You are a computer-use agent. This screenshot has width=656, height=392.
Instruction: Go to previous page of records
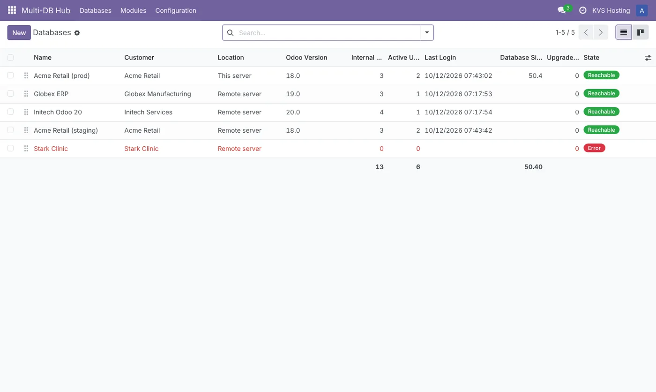(x=586, y=32)
